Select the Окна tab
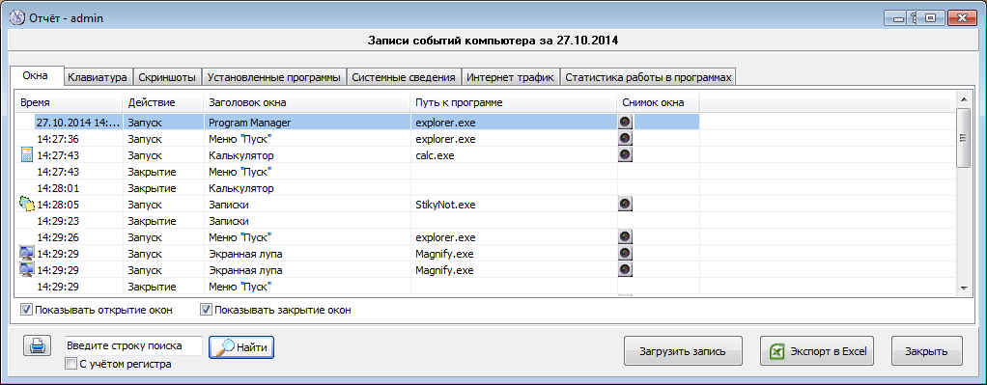Image resolution: width=987 pixels, height=385 pixels. (x=36, y=75)
